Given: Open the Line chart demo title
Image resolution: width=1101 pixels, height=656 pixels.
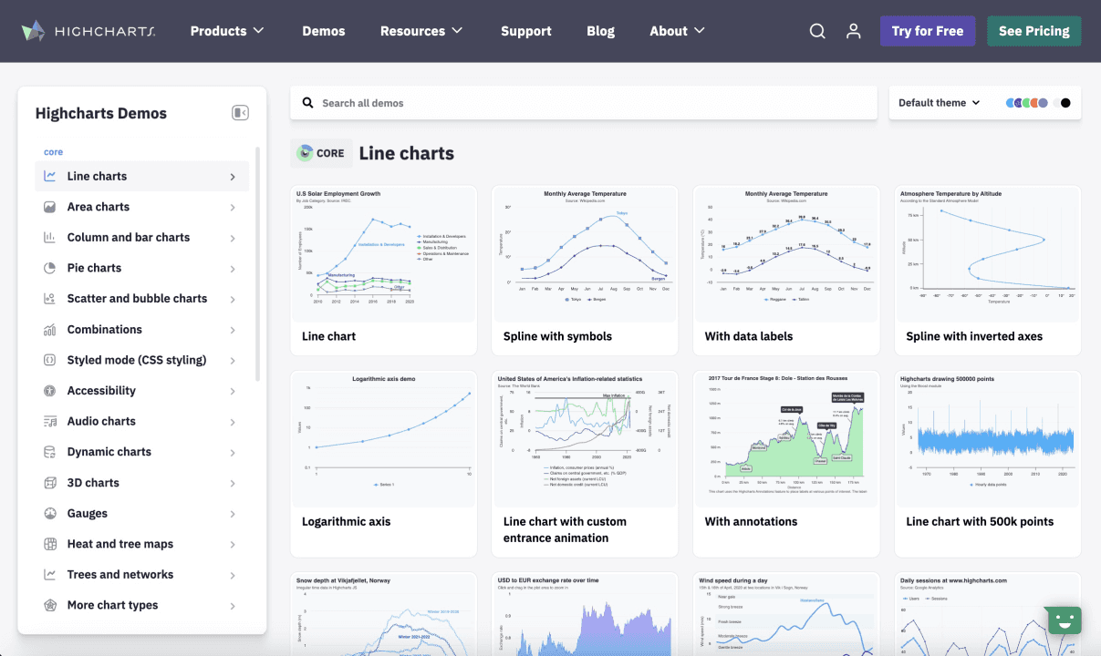Looking at the screenshot, I should tap(329, 336).
